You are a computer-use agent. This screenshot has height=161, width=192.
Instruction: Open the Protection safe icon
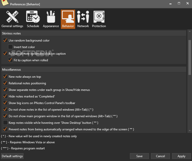(99, 17)
